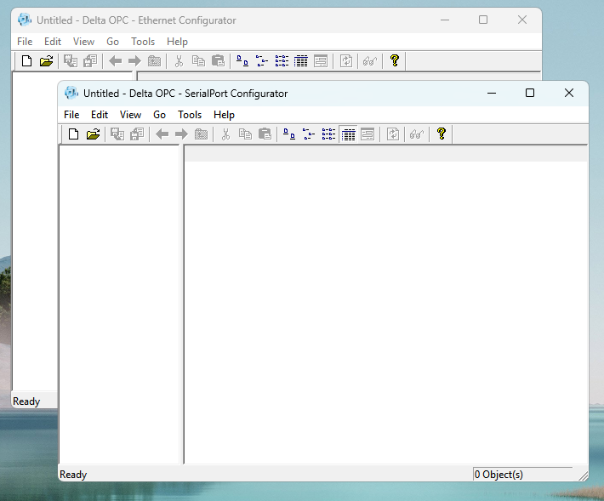604x501 pixels.
Task: Click Ethernet Configurator window title text
Action: point(136,20)
